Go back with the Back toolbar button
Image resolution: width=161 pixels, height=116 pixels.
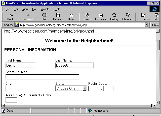pos(11,17)
